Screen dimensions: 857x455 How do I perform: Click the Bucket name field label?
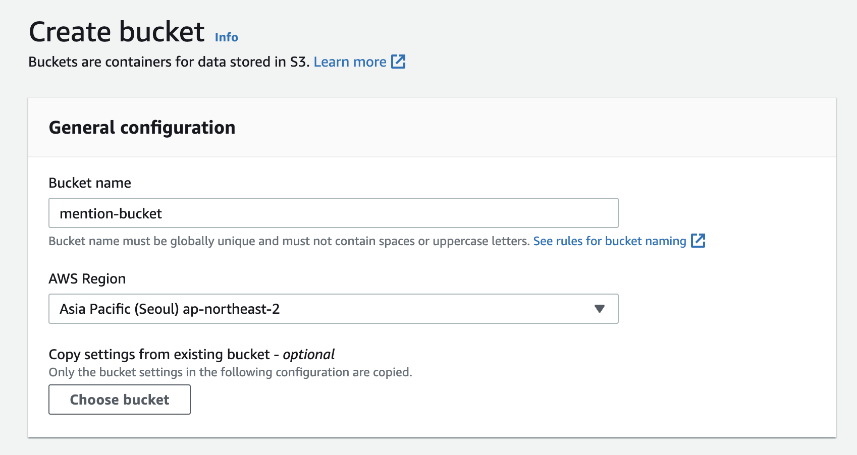pyautogui.click(x=90, y=183)
